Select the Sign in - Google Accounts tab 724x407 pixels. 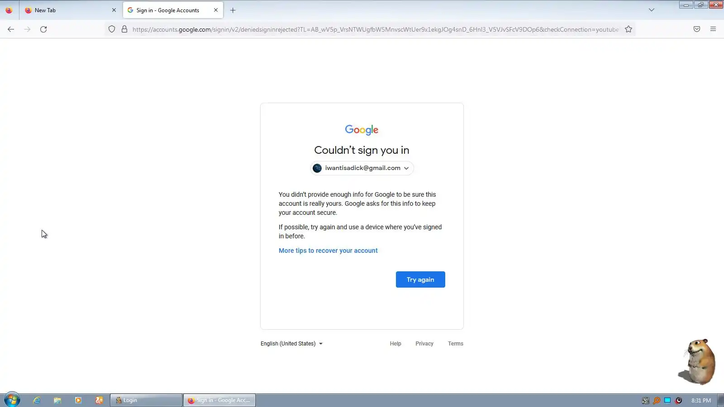(173, 10)
